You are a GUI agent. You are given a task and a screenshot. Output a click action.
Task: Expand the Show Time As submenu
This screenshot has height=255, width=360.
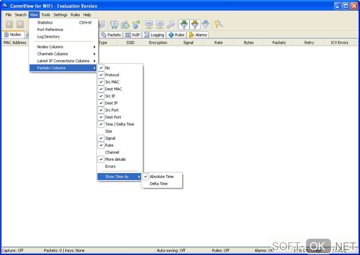coord(120,177)
